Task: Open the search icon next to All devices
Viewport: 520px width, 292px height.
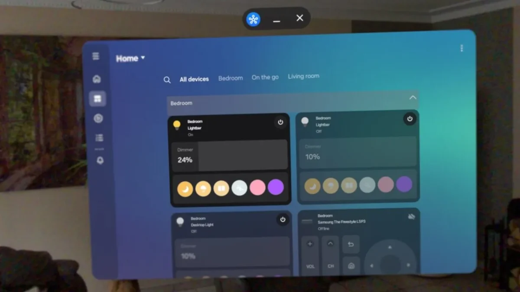Action: 167,79
